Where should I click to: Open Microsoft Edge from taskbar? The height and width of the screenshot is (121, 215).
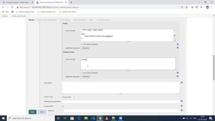pos(79,118)
